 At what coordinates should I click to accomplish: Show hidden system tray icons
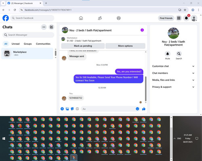tap(175, 138)
